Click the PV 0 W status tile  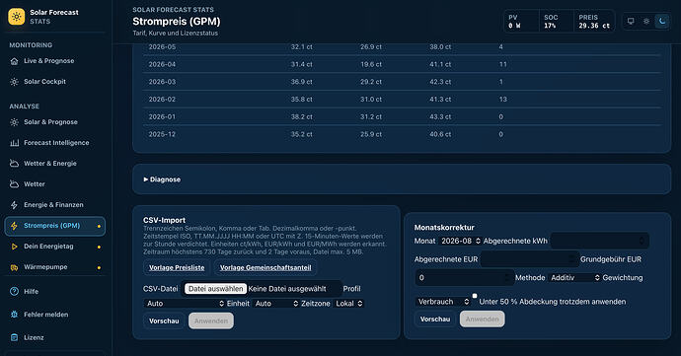[521, 22]
